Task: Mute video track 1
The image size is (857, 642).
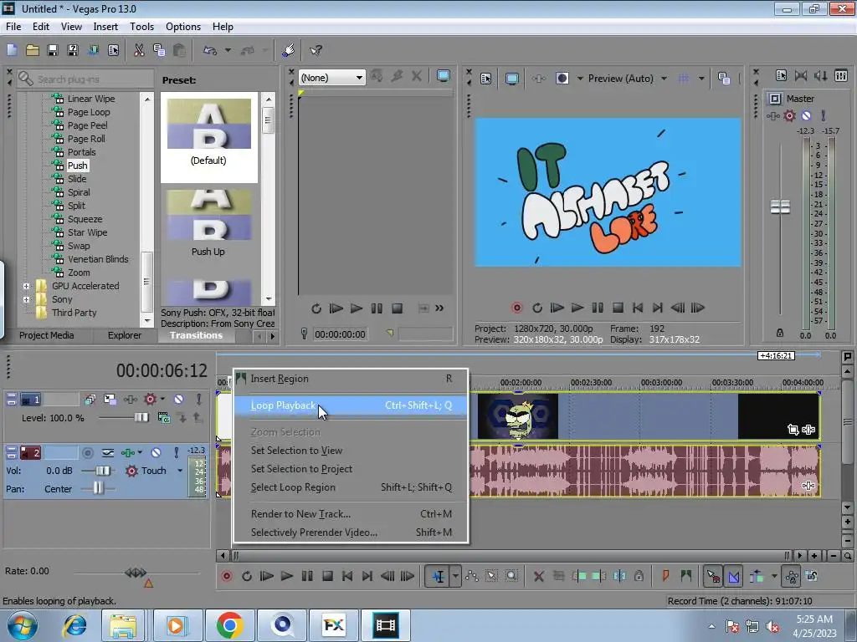Action: pyautogui.click(x=178, y=400)
